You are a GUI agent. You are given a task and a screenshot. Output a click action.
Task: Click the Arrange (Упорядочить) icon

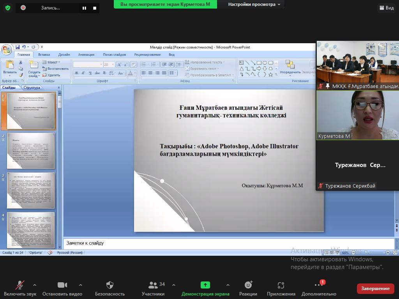pyautogui.click(x=290, y=64)
